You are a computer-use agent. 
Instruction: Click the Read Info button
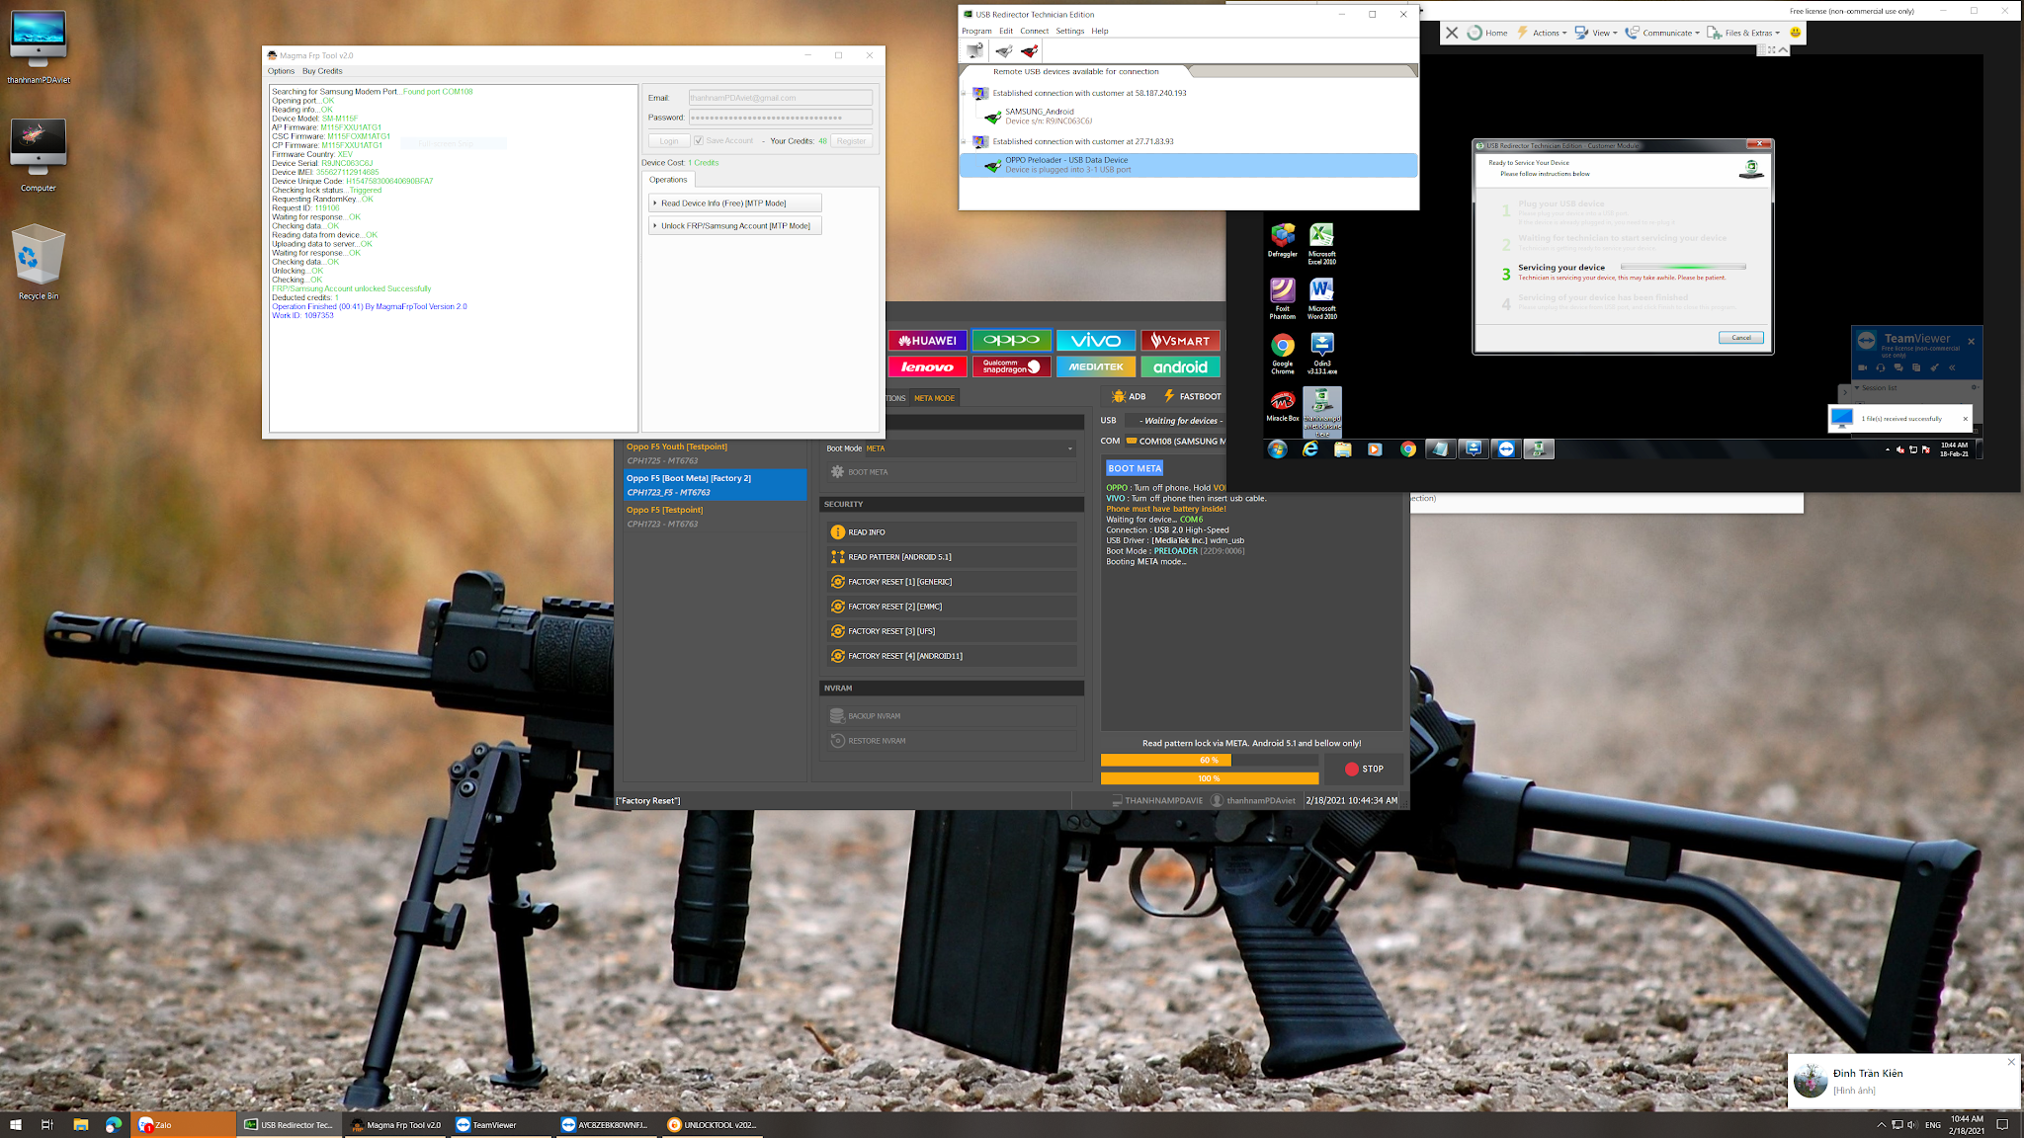pyautogui.click(x=866, y=532)
